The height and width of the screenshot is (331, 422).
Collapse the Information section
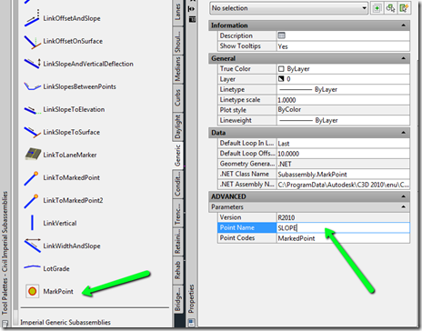404,25
